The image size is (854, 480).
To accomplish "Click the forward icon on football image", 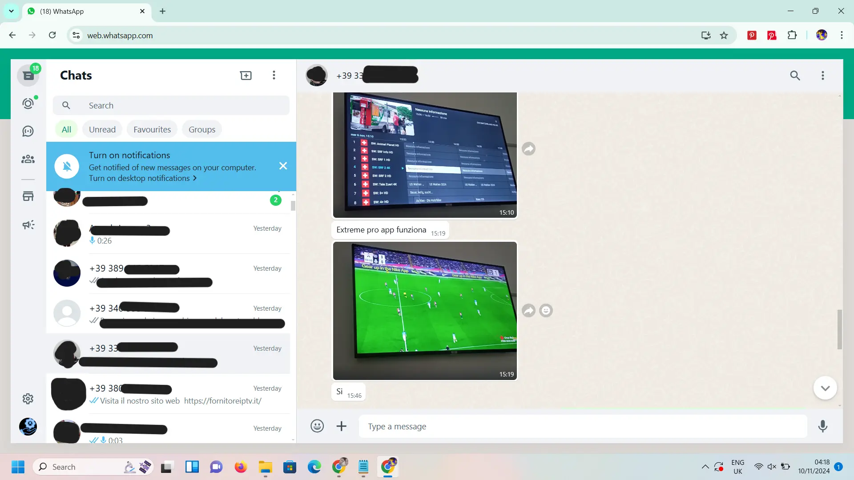I will (528, 311).
